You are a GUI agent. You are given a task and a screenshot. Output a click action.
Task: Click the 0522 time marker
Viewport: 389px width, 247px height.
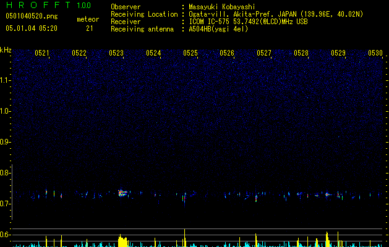pos(79,52)
